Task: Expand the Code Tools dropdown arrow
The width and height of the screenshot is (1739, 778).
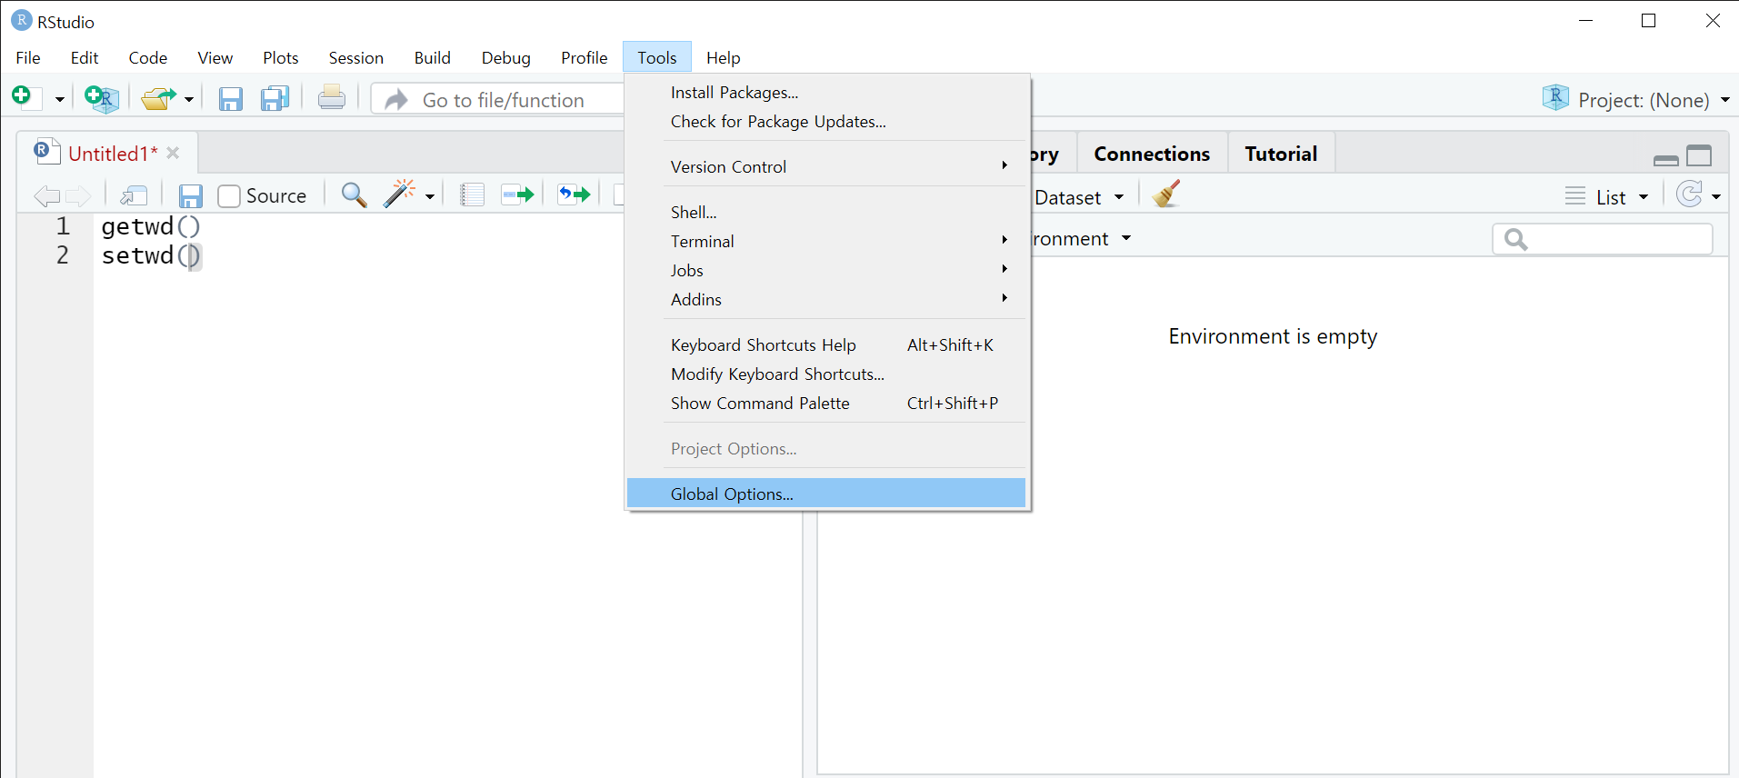Action: click(x=430, y=196)
